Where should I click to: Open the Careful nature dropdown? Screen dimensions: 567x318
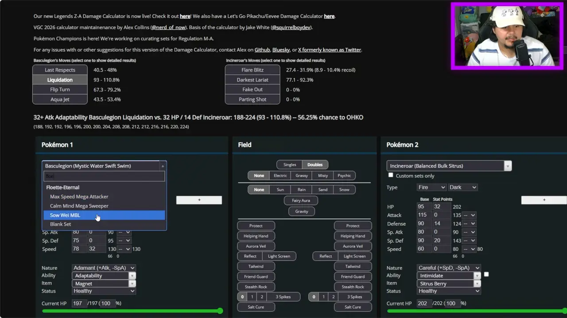tap(449, 268)
